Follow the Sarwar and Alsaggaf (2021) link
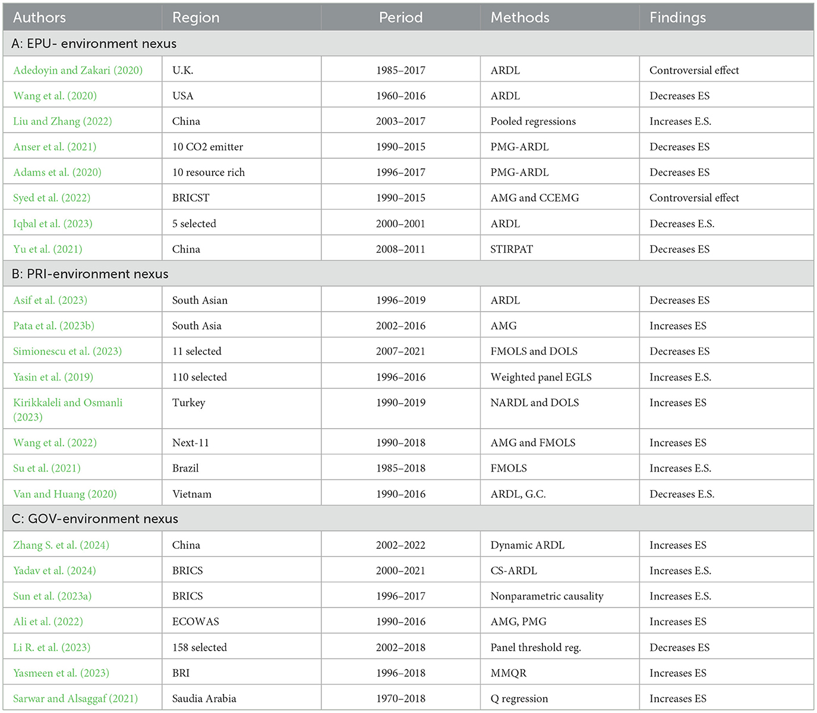 point(75,699)
